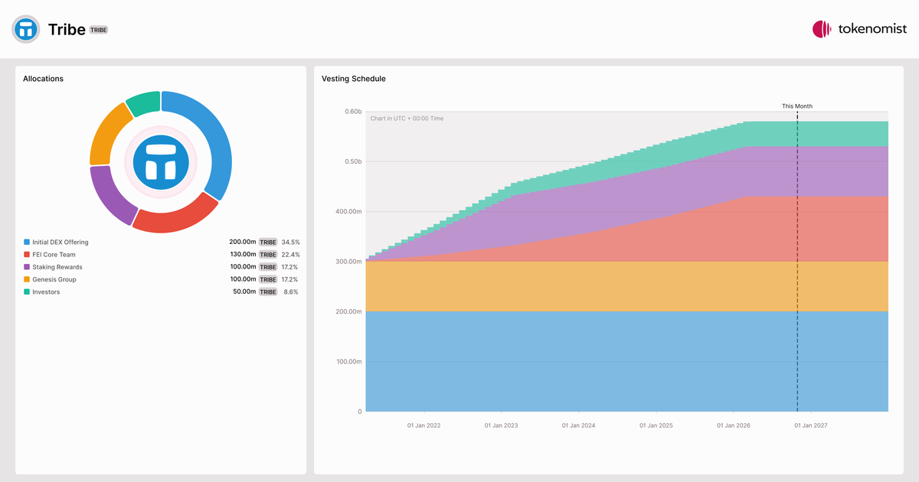
Task: Click the Tribe logo icon in header
Action: (x=25, y=29)
